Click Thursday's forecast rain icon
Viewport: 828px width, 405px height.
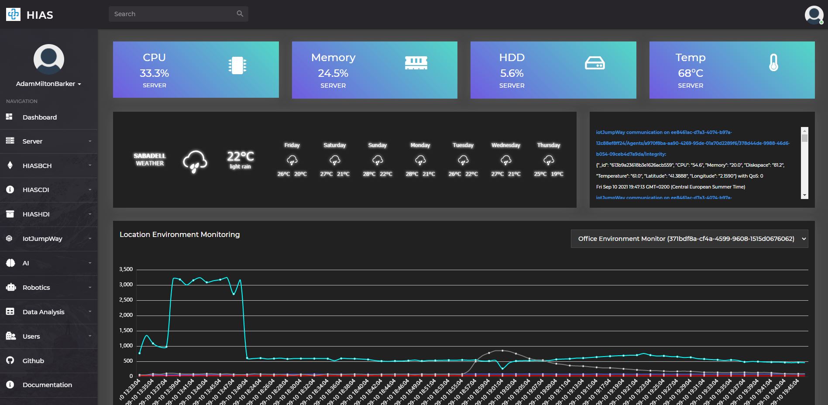[x=549, y=160]
